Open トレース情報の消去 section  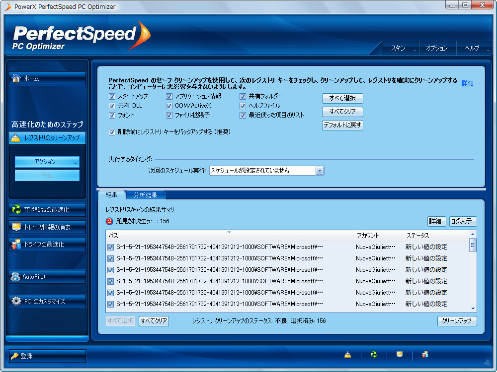[x=47, y=227]
